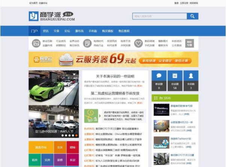Viewport: 226px width, 167px height.
Task: Open the 手机版 navigation tab
Action: [93, 31]
